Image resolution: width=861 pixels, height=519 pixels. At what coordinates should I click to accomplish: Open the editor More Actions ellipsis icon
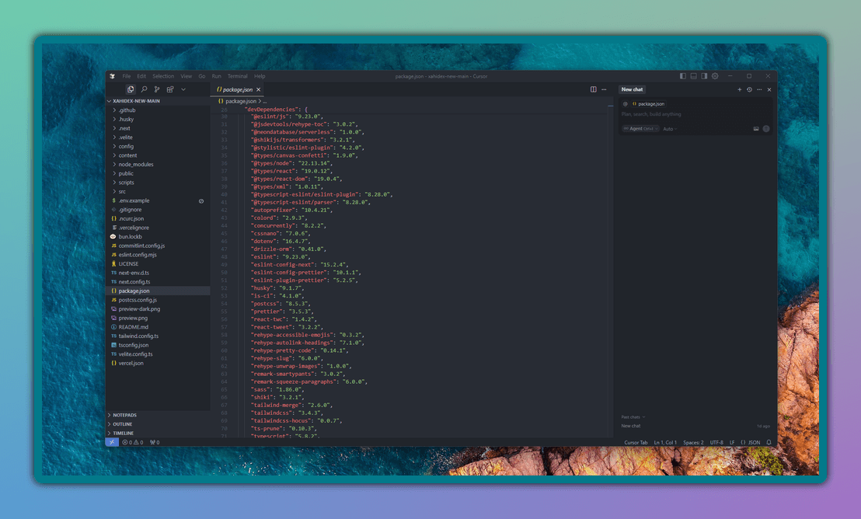[604, 89]
